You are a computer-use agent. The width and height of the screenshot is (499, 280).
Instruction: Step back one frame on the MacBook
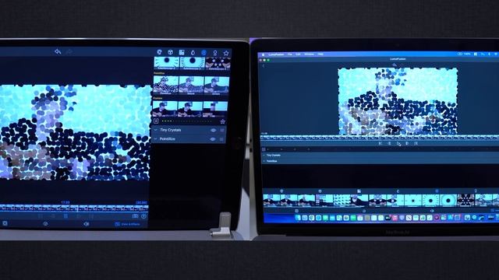point(389,143)
